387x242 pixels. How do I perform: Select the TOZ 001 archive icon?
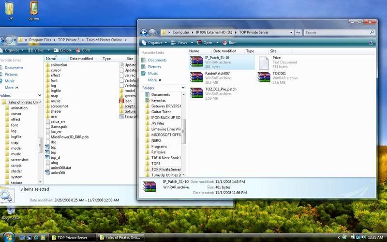265,77
